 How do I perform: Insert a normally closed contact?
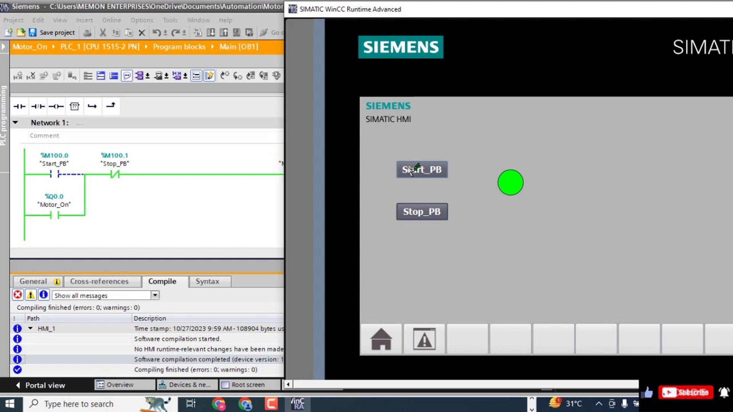click(x=37, y=106)
